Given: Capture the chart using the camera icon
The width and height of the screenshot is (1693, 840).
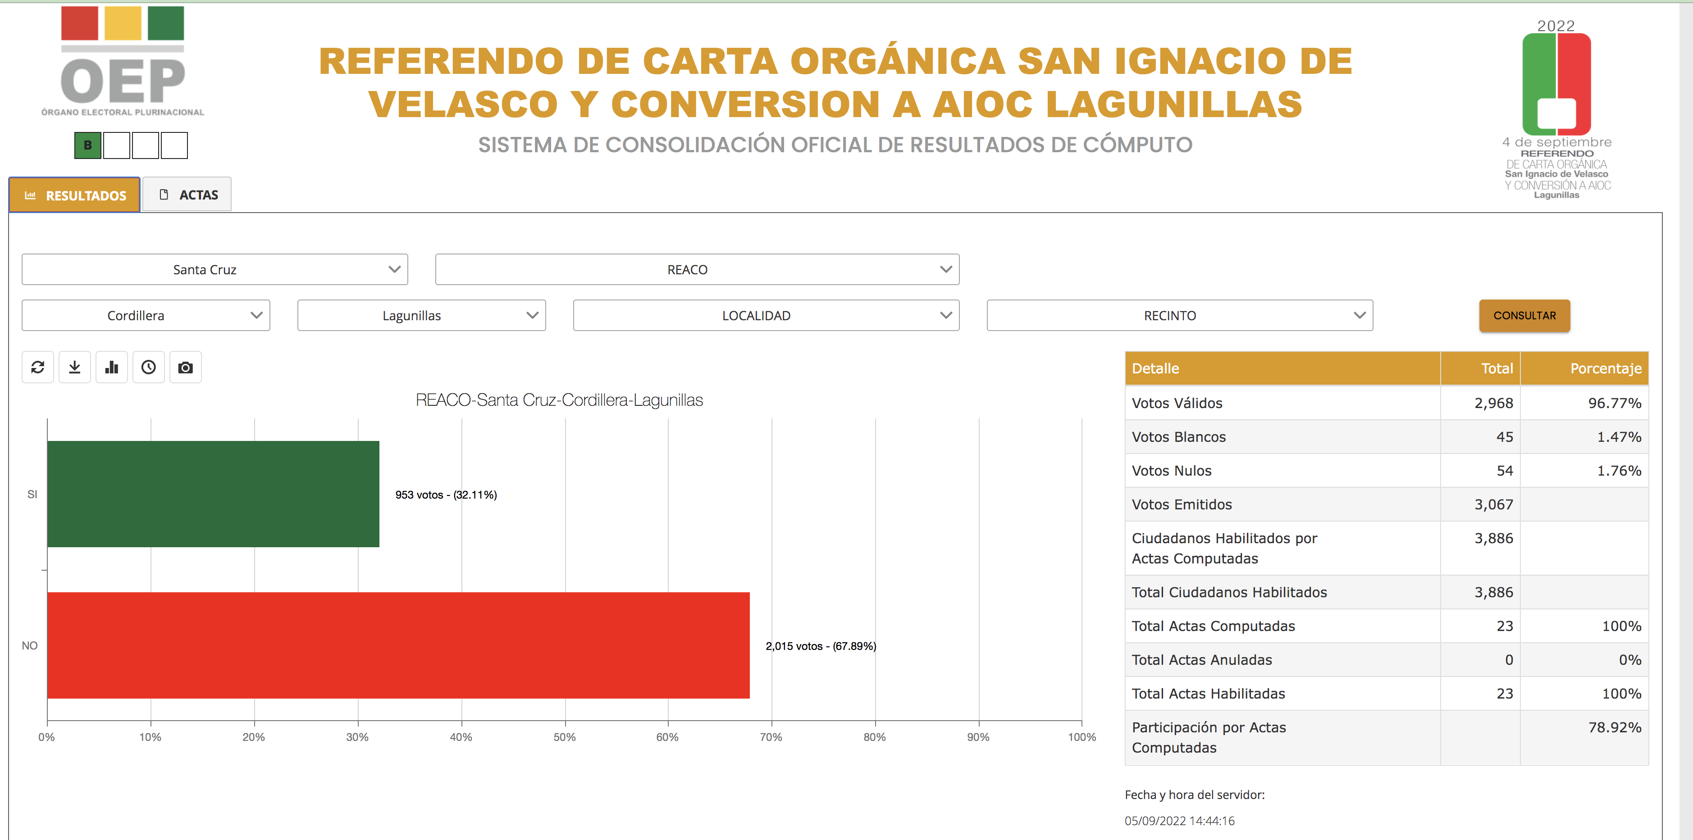Looking at the screenshot, I should tap(185, 367).
